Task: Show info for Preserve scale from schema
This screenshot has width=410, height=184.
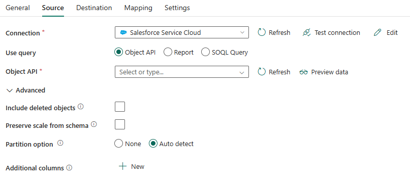Action: coord(94,124)
